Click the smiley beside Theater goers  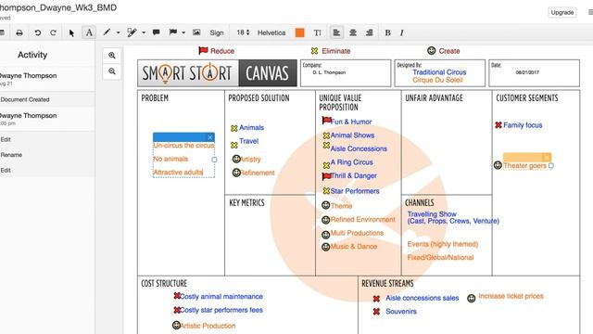(498, 165)
